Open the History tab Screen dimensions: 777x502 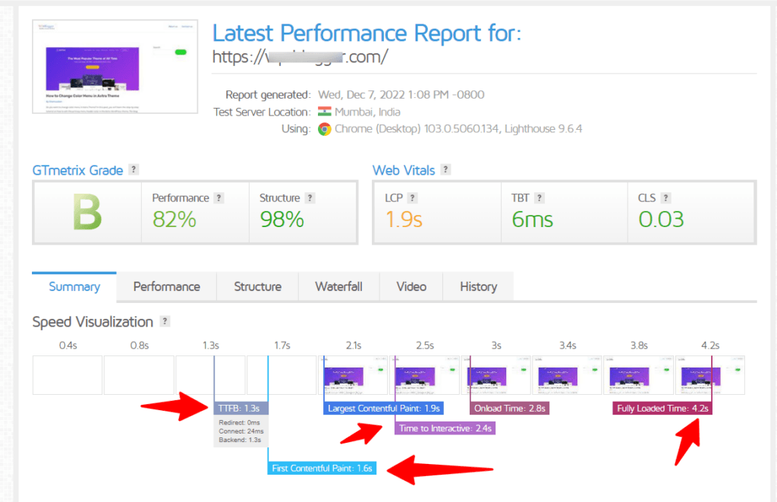(478, 286)
